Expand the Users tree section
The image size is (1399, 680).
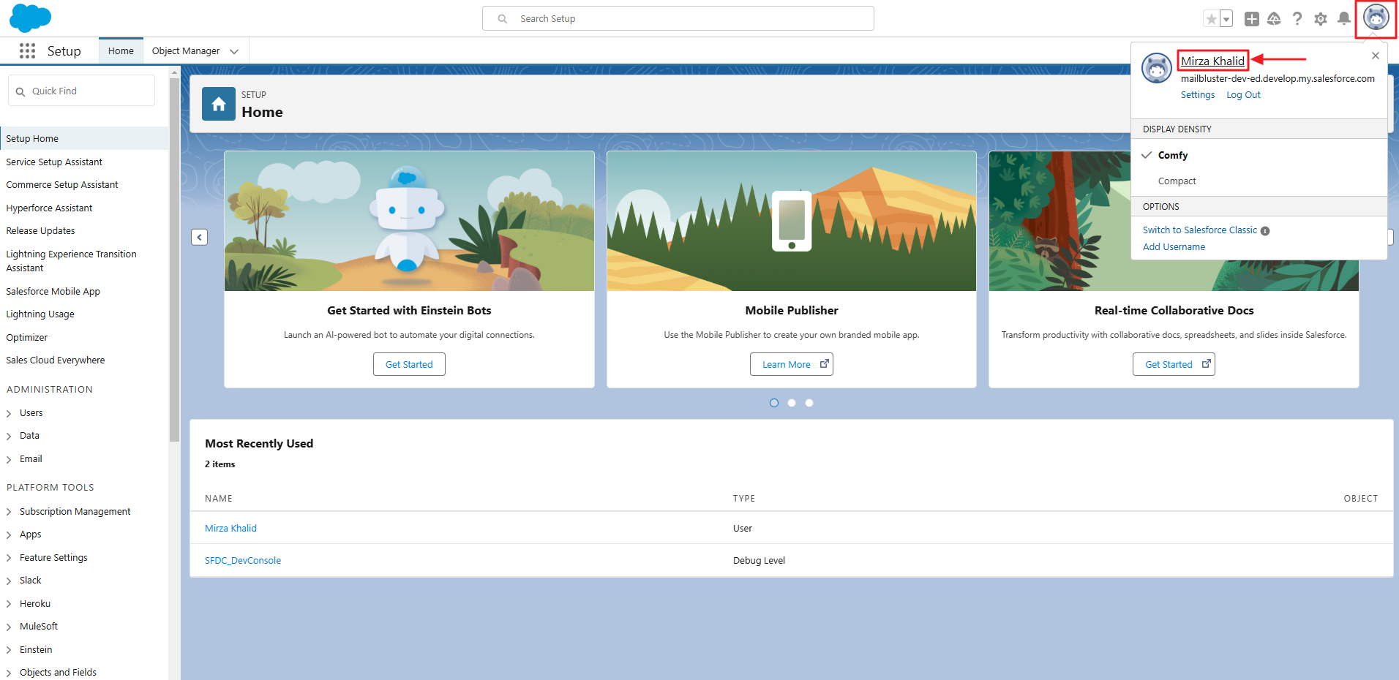click(x=9, y=413)
